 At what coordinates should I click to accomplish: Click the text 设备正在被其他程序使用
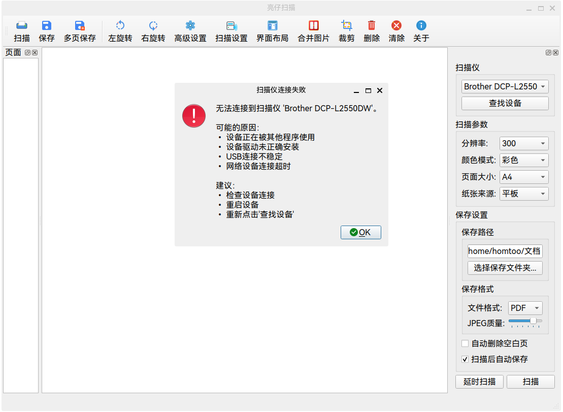pos(271,137)
